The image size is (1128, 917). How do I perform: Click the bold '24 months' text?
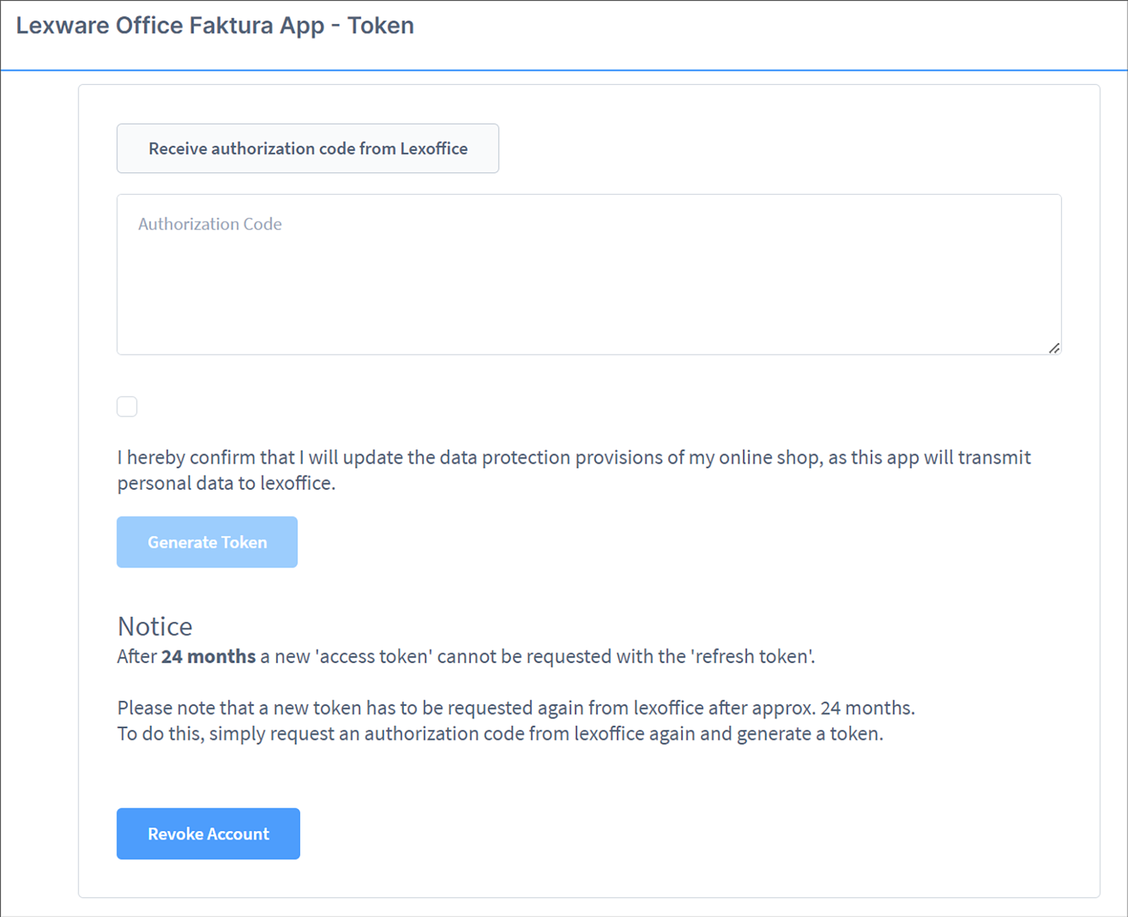coord(209,656)
